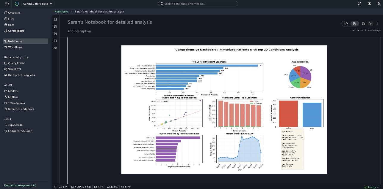Open the user account icon
This screenshot has height=189, width=383.
coord(379,4)
